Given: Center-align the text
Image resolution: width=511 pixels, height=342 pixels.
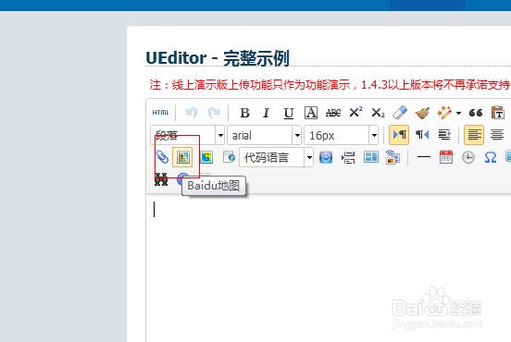Looking at the screenshot, I should (x=497, y=135).
